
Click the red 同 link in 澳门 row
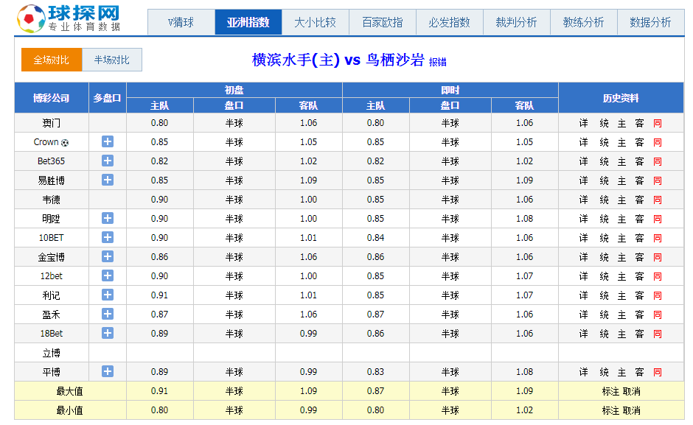[657, 123]
